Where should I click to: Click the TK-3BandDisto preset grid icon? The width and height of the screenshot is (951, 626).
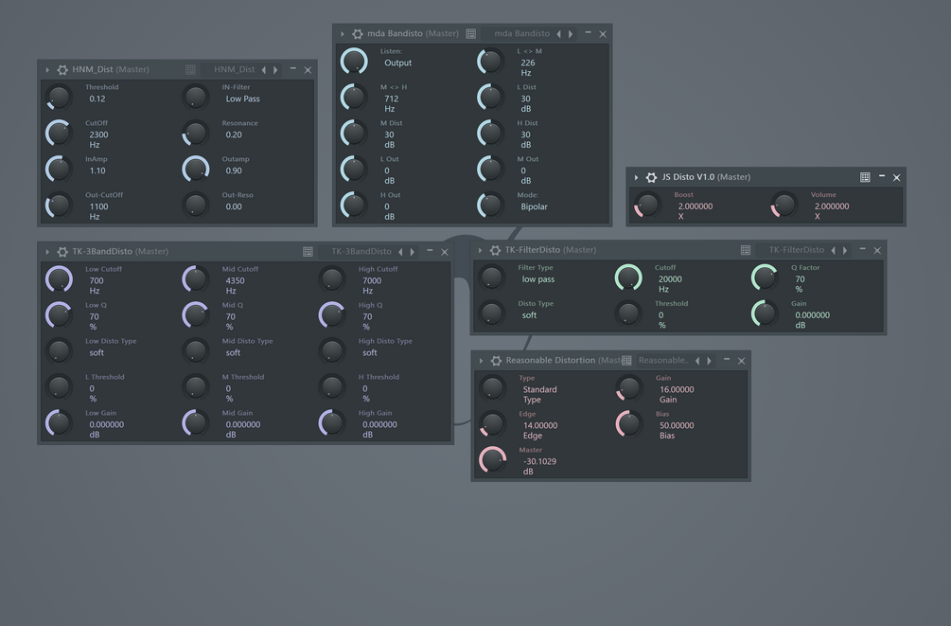308,251
